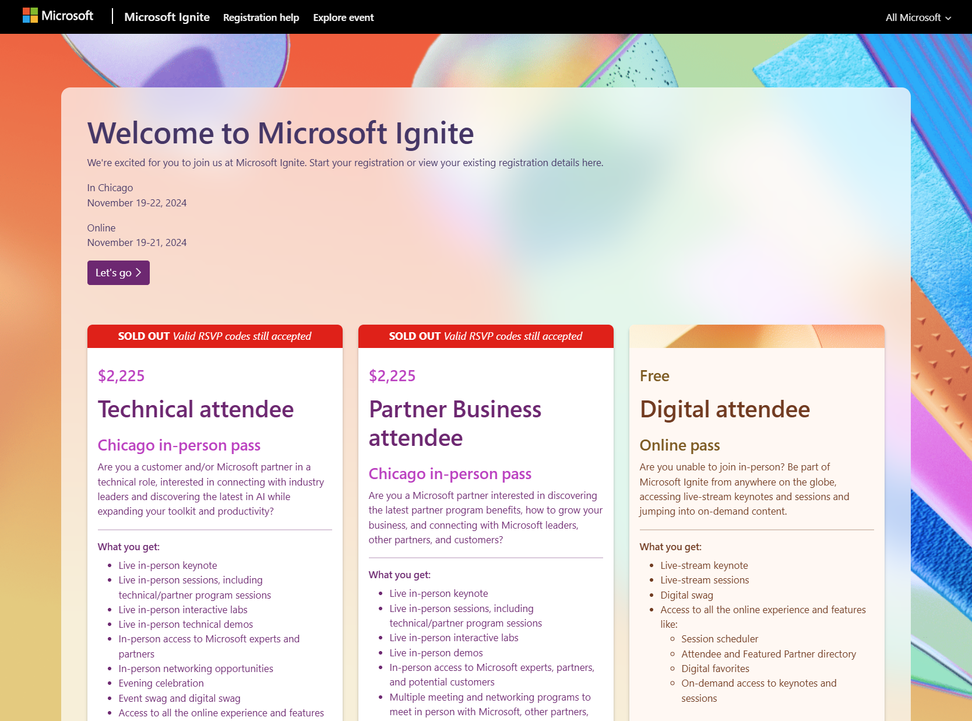The image size is (972, 721).
Task: Click the chevron icon next to All Microsoft
Action: [948, 18]
